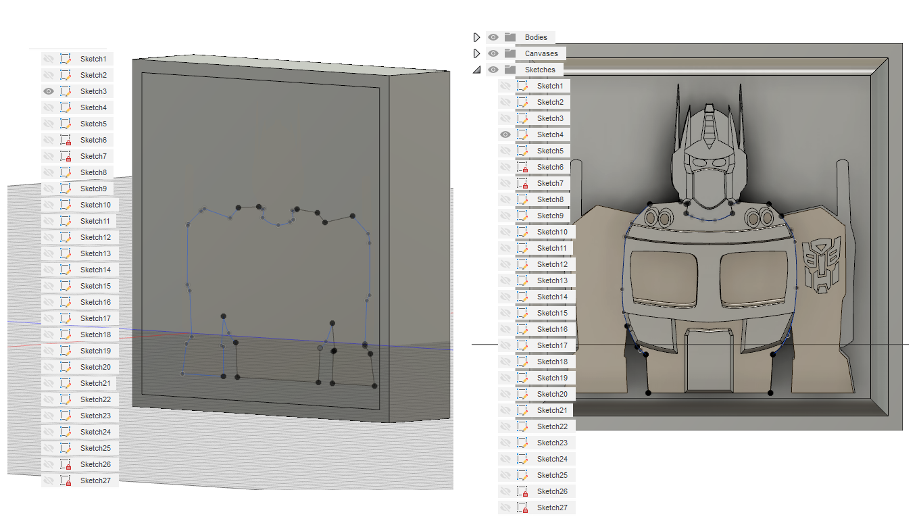Click the sketch icon beside Sketch18, left list
The height and width of the screenshot is (519, 919).
[x=66, y=335]
